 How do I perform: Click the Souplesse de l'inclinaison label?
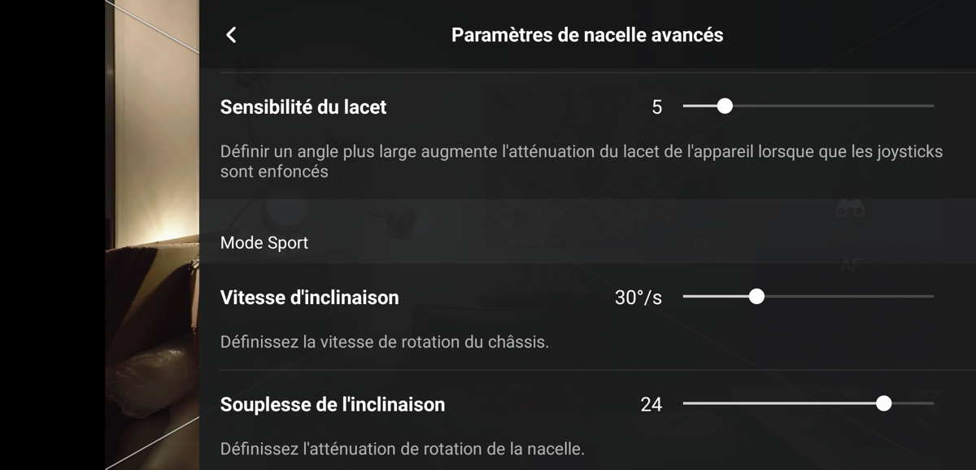(333, 404)
